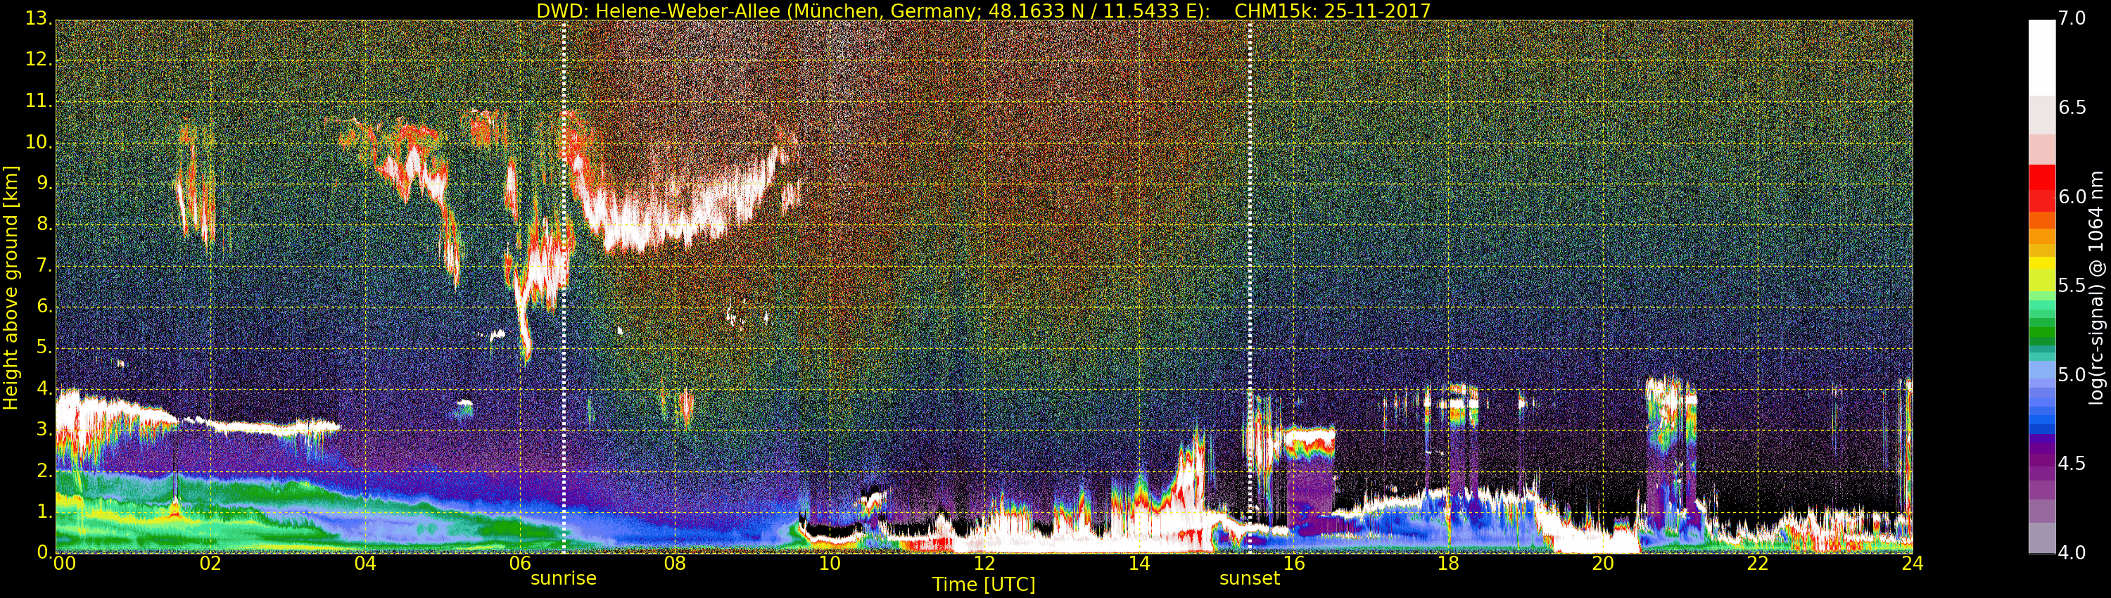Click the colorbar tick value '4.0'
Image resolution: width=2111 pixels, height=598 pixels.
(2072, 553)
